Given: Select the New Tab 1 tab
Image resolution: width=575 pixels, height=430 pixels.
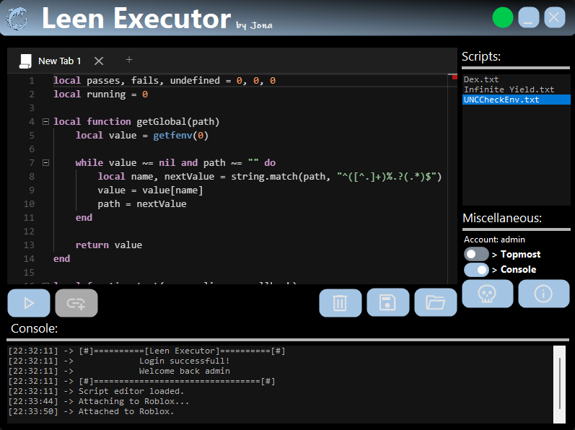Looking at the screenshot, I should click(x=59, y=61).
